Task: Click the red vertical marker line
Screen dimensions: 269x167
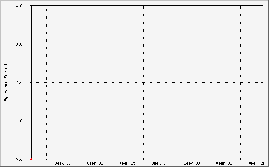Action: (125, 82)
